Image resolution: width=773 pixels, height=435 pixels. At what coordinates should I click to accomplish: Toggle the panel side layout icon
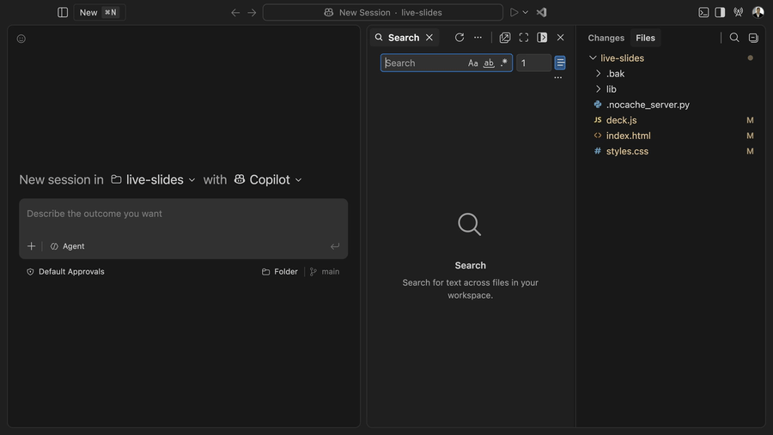542,38
